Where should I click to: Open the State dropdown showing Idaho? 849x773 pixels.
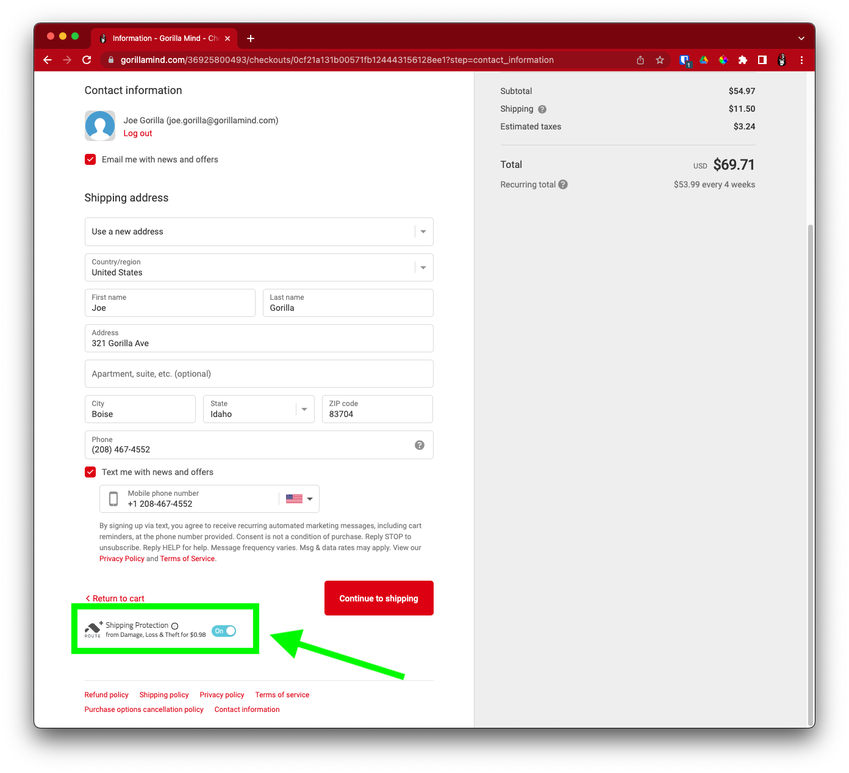click(x=259, y=409)
